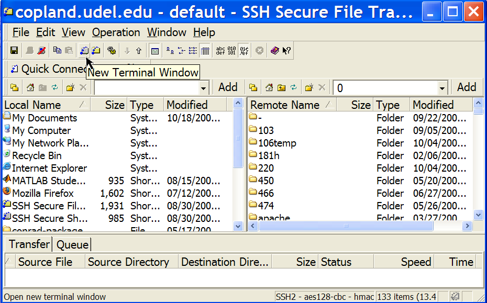Select remote folder 181h
Screen dimensions: 487x303
coord(269,155)
